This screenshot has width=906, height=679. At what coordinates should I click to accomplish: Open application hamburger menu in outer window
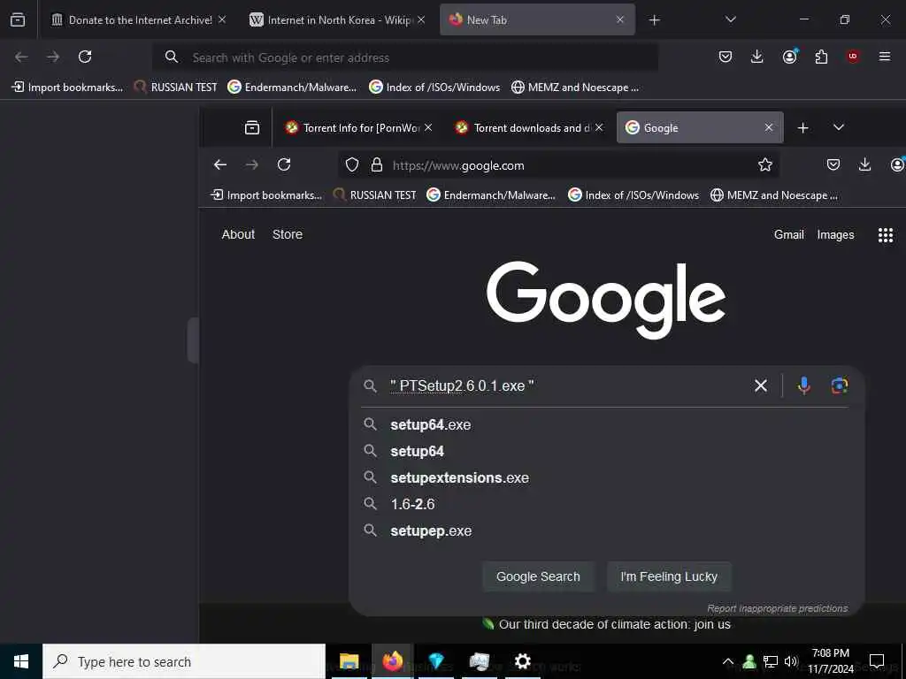tap(885, 57)
